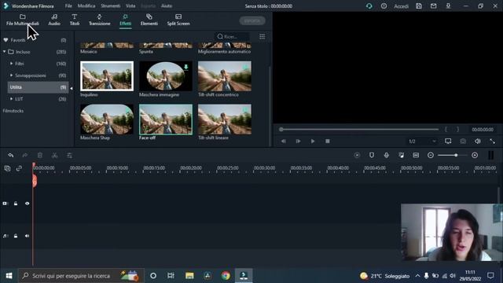Select the Effetti tab
This screenshot has width=503, height=283.
(x=126, y=20)
